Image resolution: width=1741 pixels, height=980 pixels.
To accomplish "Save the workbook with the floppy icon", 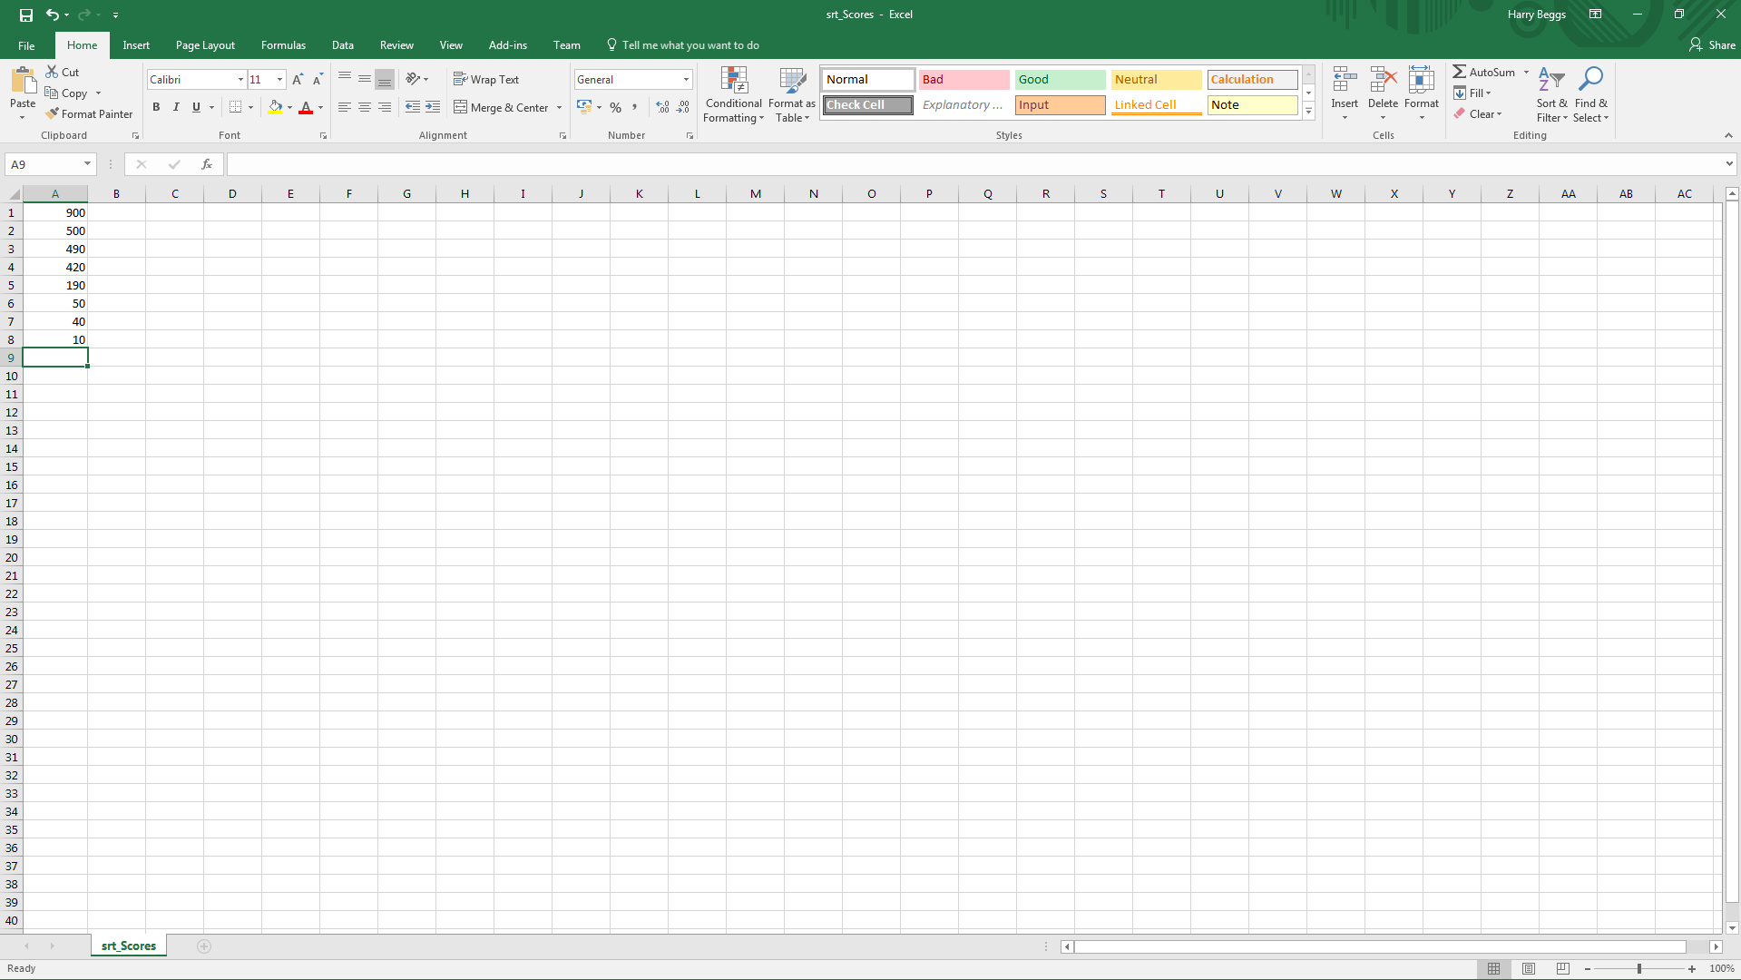I will point(26,15).
